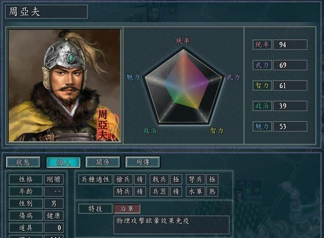Click the 智力 stat label in list
This screenshot has width=324, height=238.
pyautogui.click(x=262, y=85)
